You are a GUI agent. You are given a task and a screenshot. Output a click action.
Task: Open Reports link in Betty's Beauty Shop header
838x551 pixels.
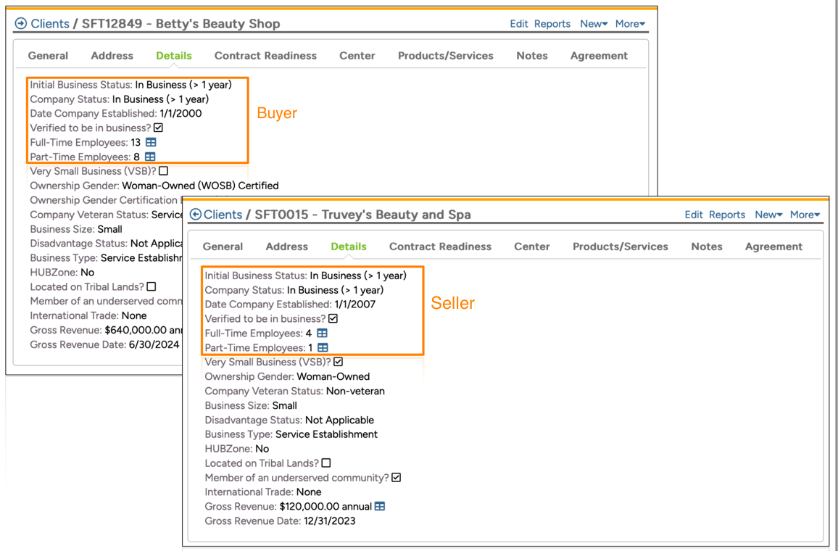[x=552, y=24]
